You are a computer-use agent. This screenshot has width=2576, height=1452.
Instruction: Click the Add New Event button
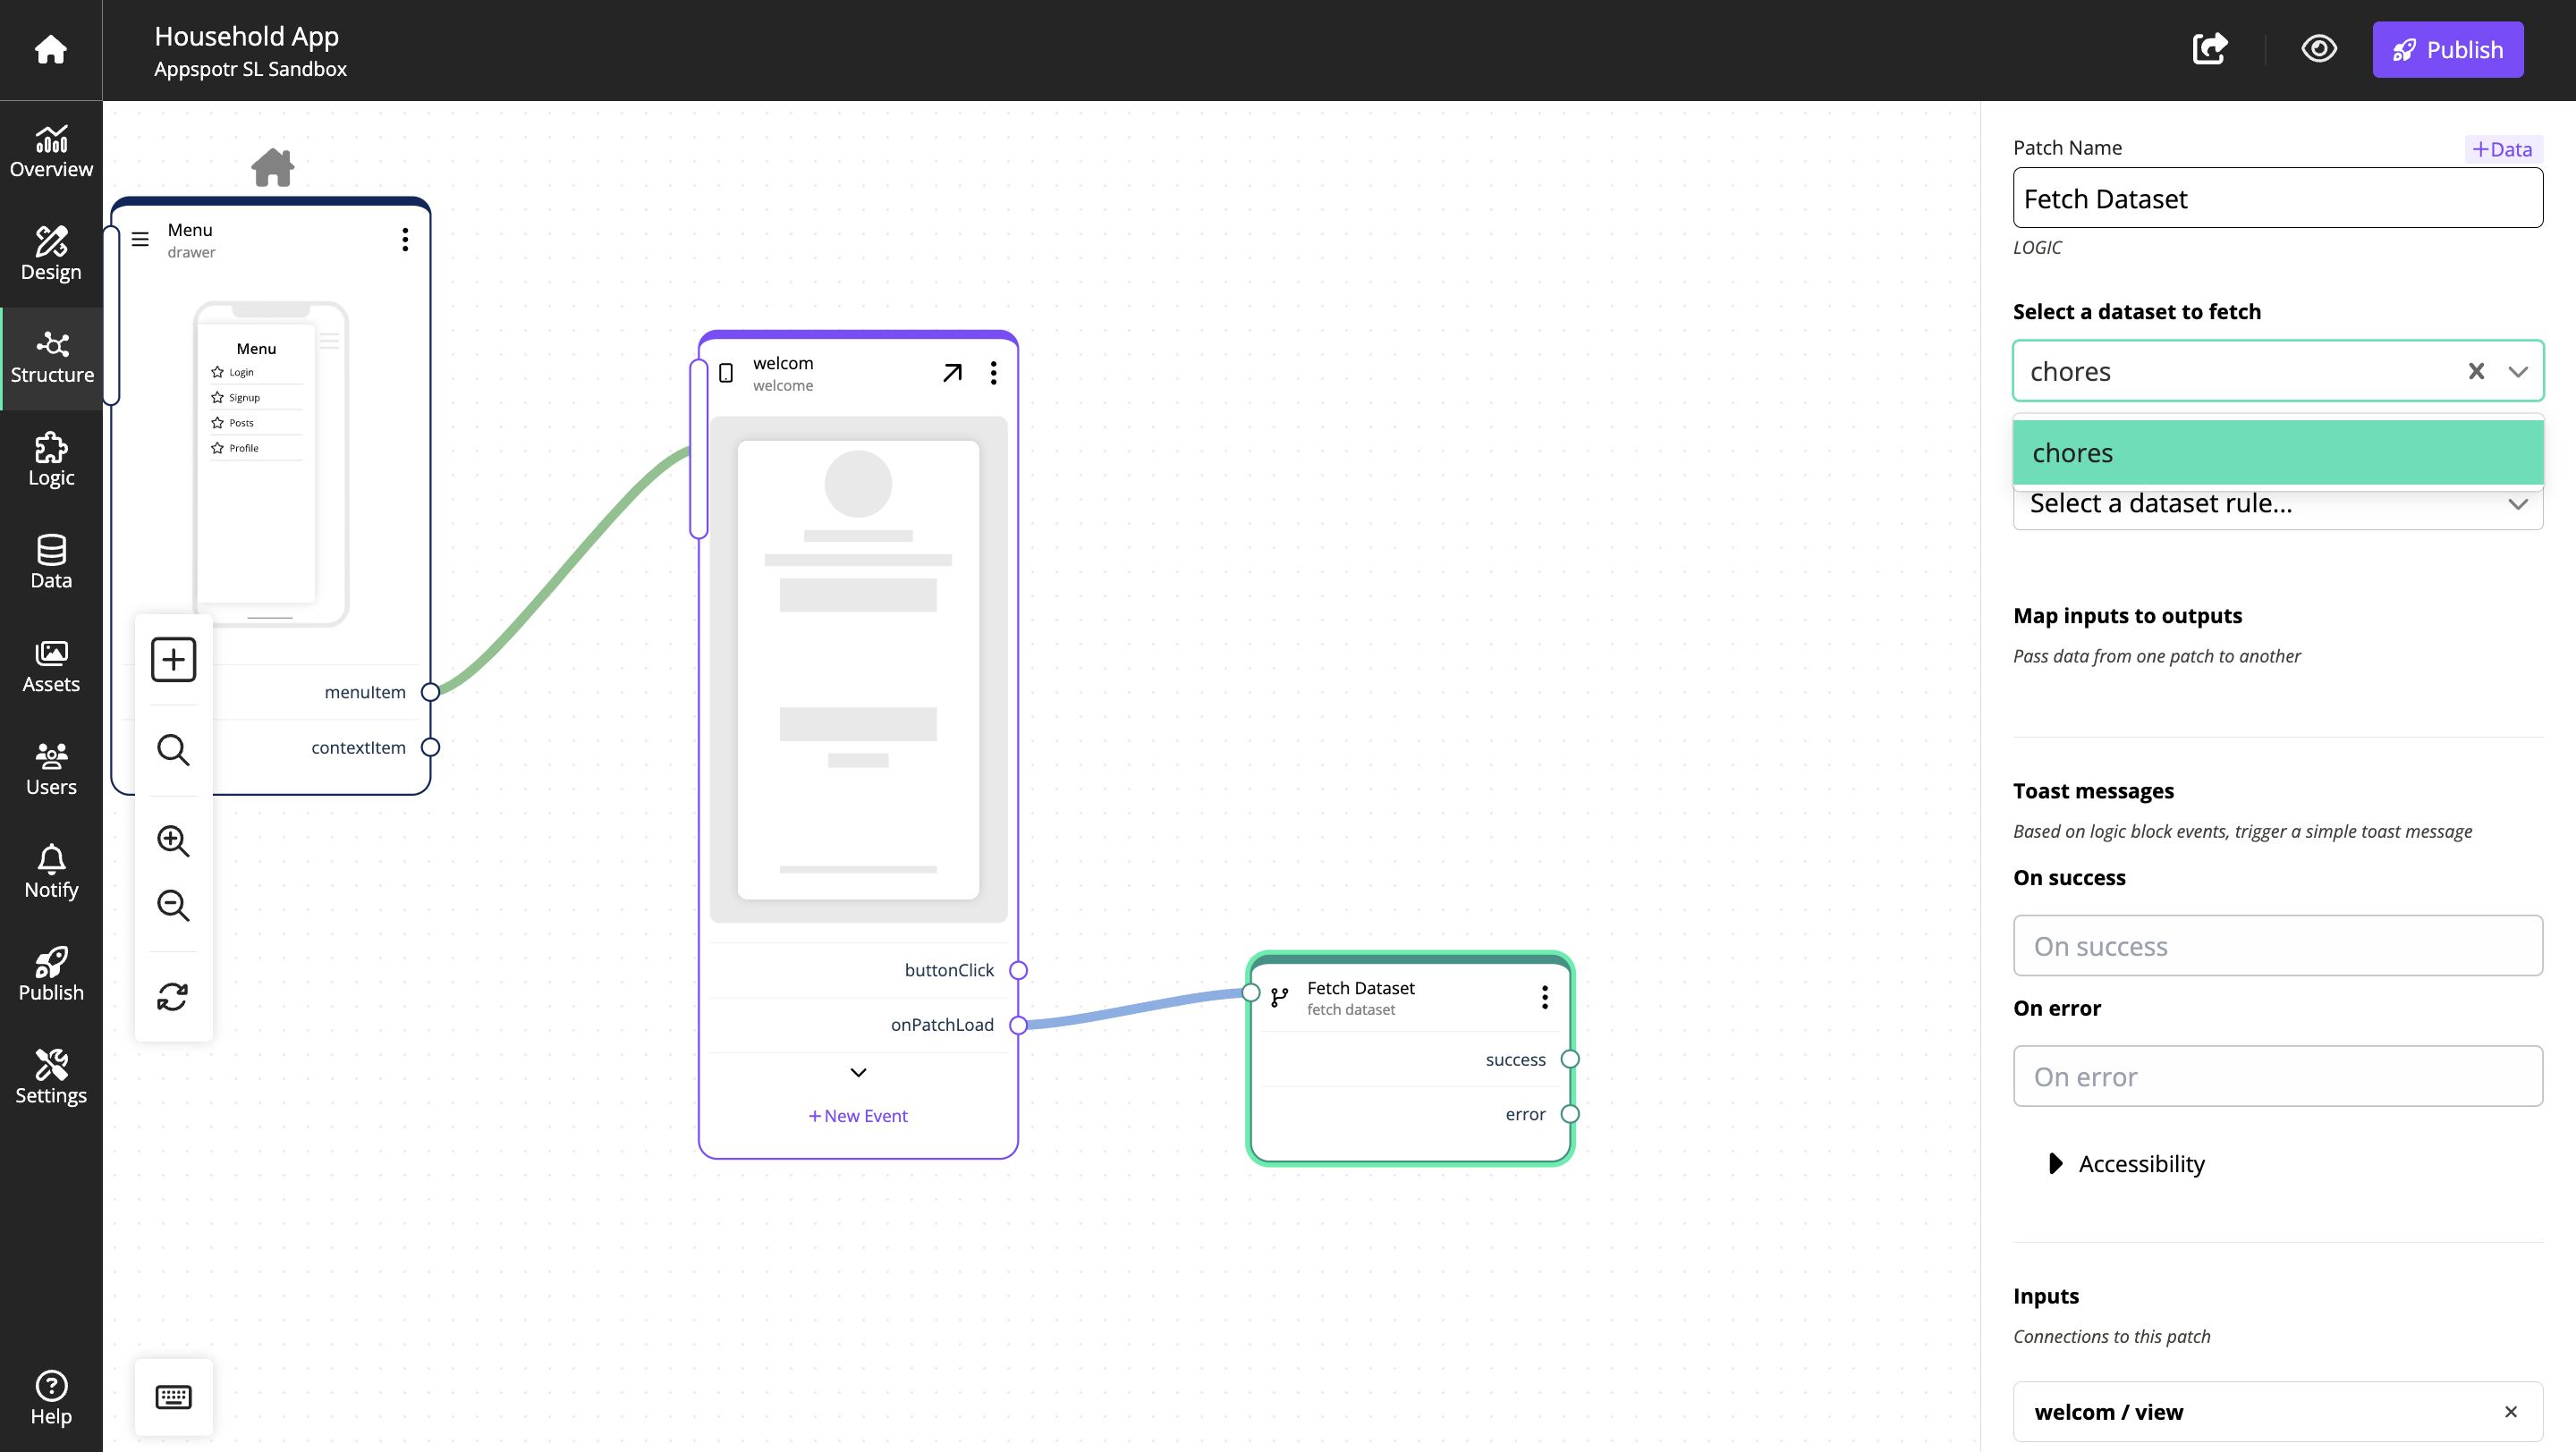(x=858, y=1114)
